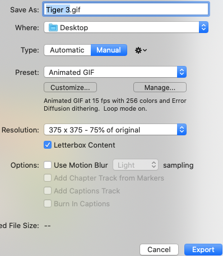Switch Type to Automatic
223x256 pixels.
pos(67,50)
